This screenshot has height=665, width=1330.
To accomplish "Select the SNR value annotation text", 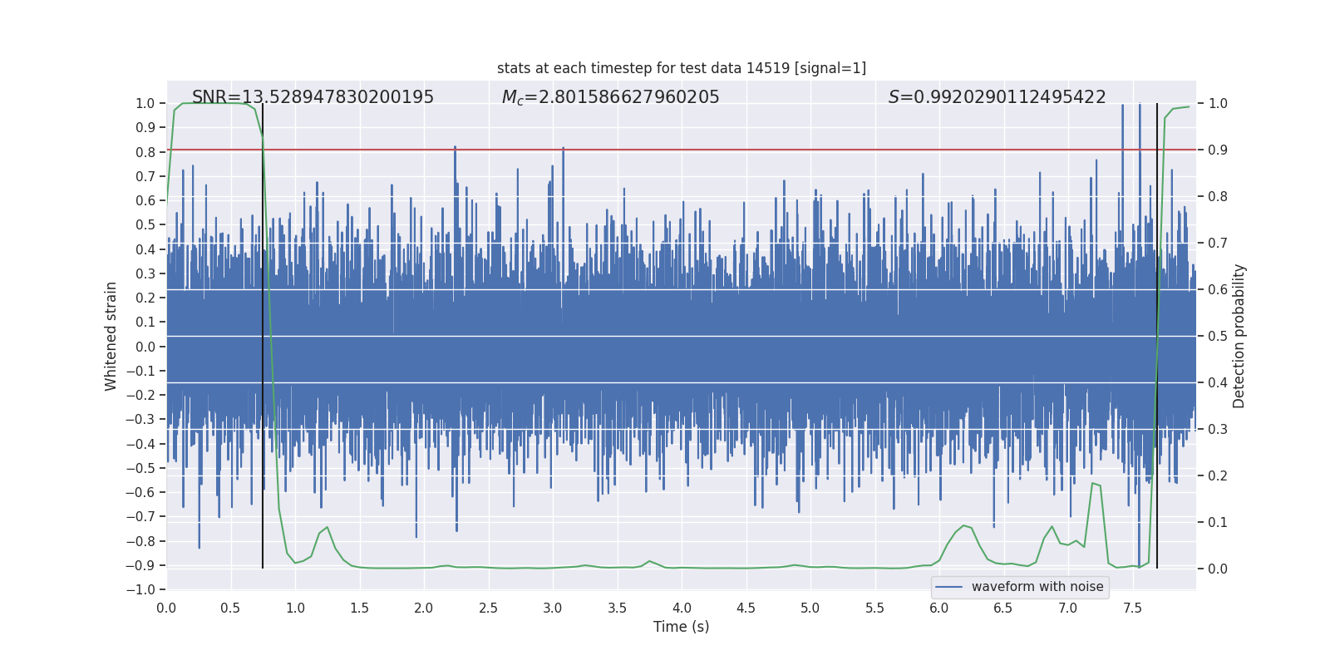I will [313, 97].
